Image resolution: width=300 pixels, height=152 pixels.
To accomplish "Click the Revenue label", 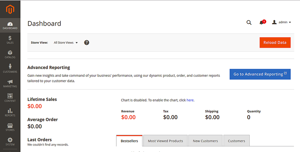I will [128, 111].
